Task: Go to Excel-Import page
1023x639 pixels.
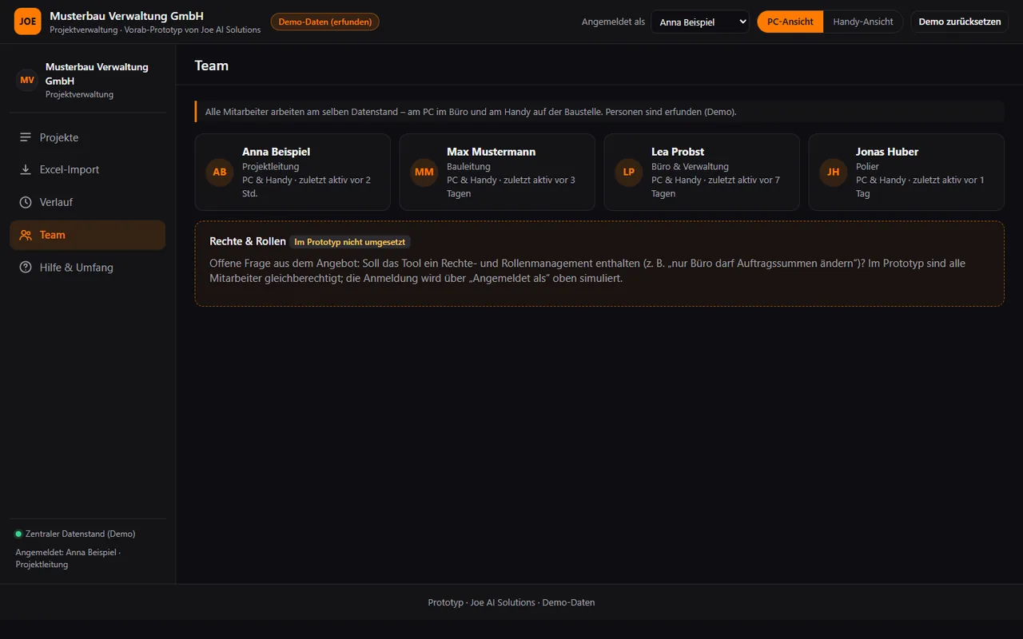Action: pos(88,169)
